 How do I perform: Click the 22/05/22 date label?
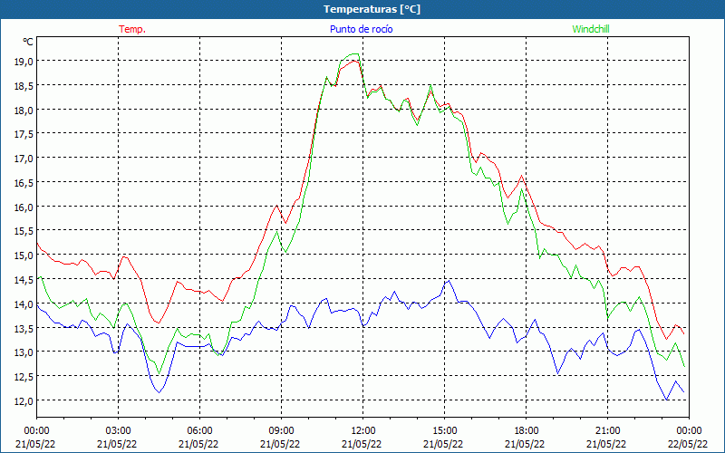point(689,444)
